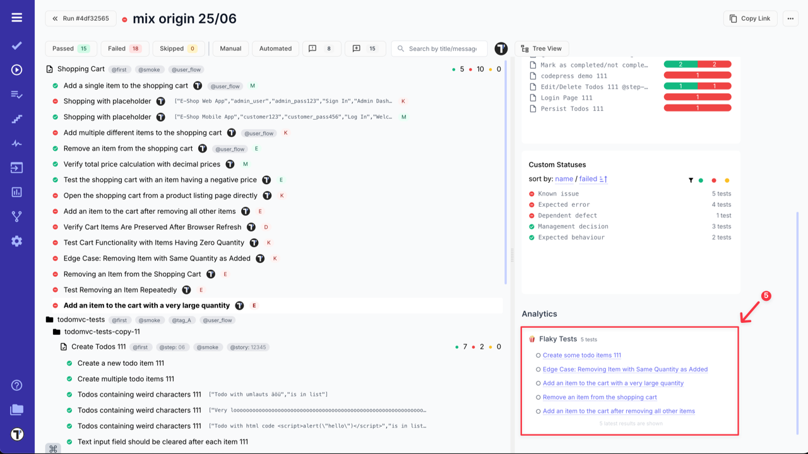This screenshot has height=454, width=808.
Task: Open the comments bubble showing 8
Action: pyautogui.click(x=321, y=48)
